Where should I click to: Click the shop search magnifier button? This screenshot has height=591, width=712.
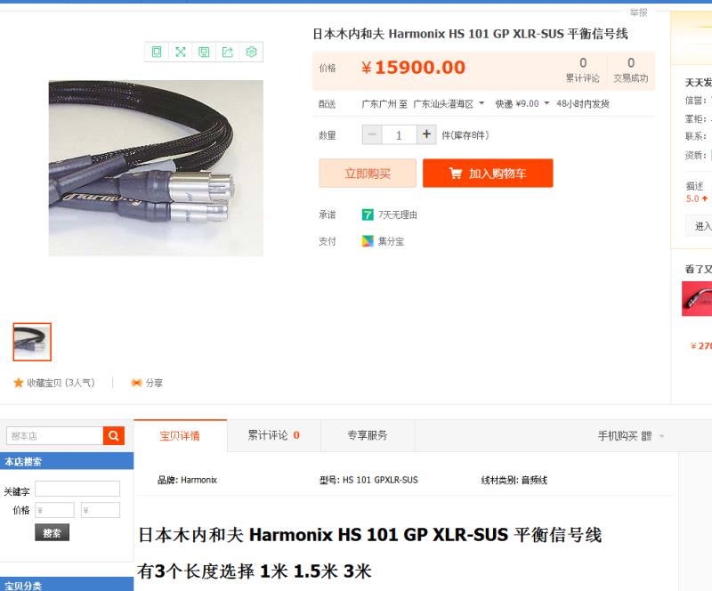click(x=114, y=435)
